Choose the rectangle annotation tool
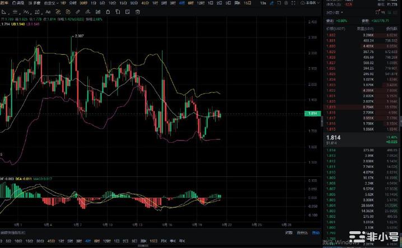This screenshot has width=402, height=248. click(x=37, y=12)
